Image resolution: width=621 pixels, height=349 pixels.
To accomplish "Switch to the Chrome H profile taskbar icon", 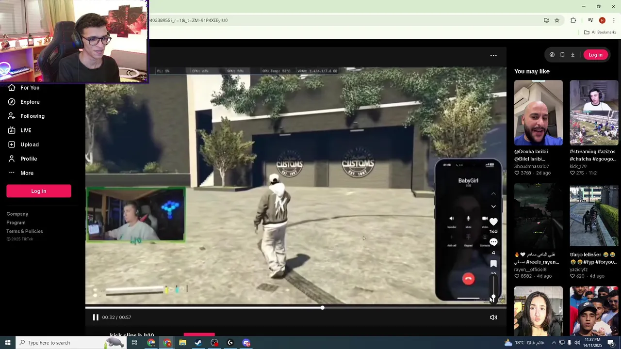I will pyautogui.click(x=167, y=343).
